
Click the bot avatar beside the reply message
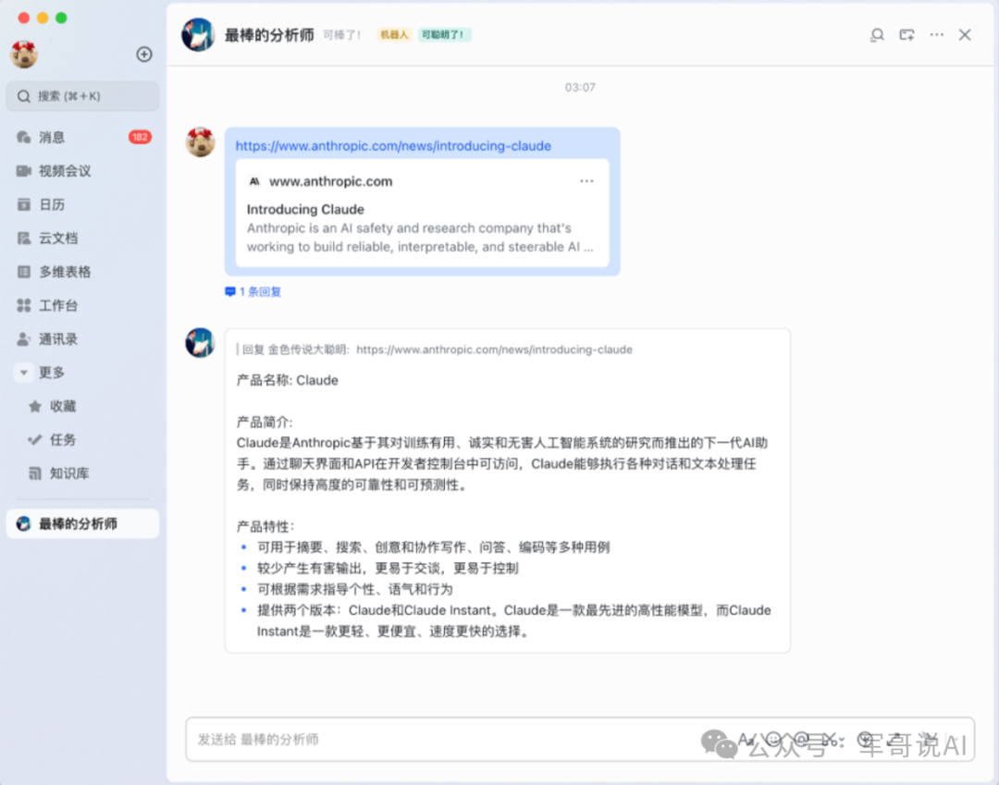200,343
